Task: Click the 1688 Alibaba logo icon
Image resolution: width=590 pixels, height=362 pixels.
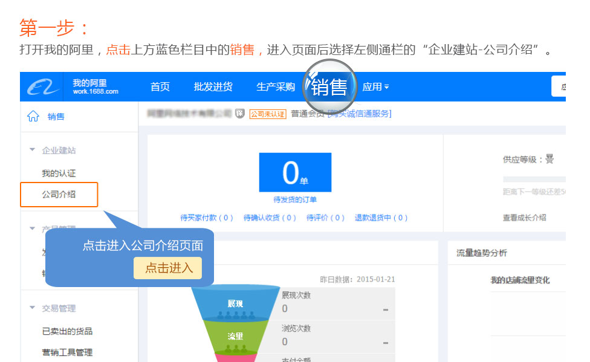Action: pyautogui.click(x=43, y=87)
